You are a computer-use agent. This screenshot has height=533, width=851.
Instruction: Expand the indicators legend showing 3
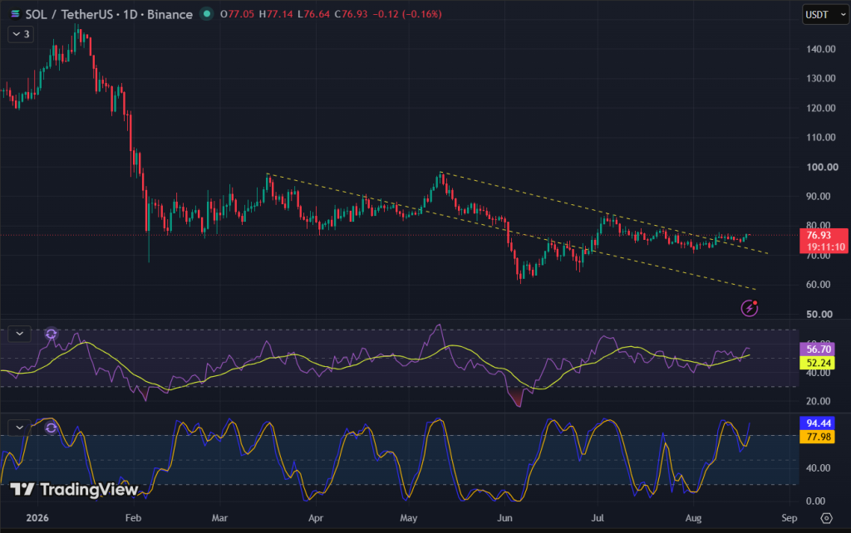pyautogui.click(x=21, y=34)
